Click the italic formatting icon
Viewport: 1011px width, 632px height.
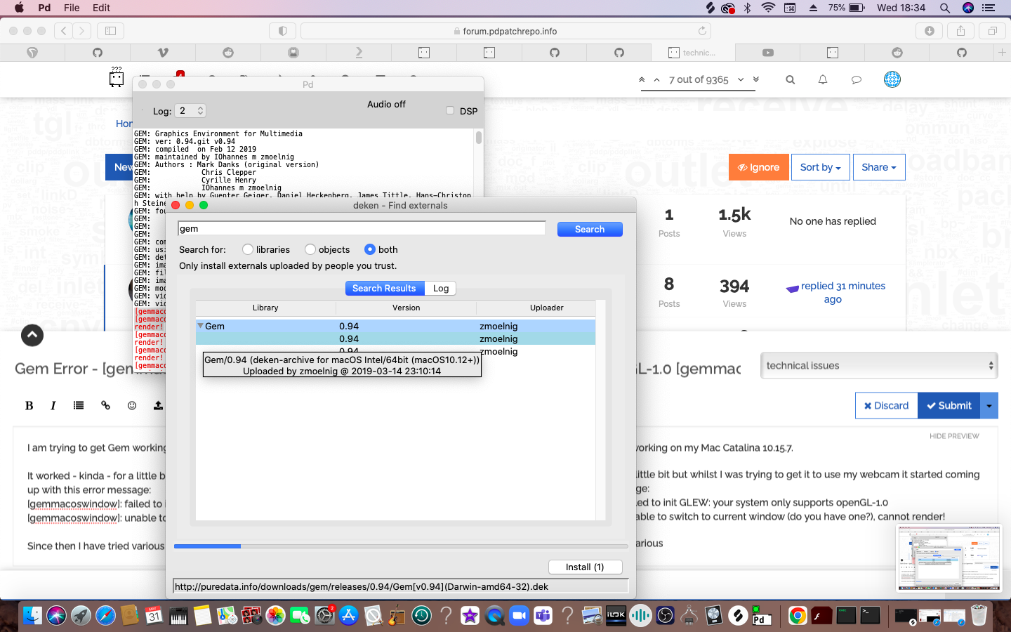(x=53, y=405)
